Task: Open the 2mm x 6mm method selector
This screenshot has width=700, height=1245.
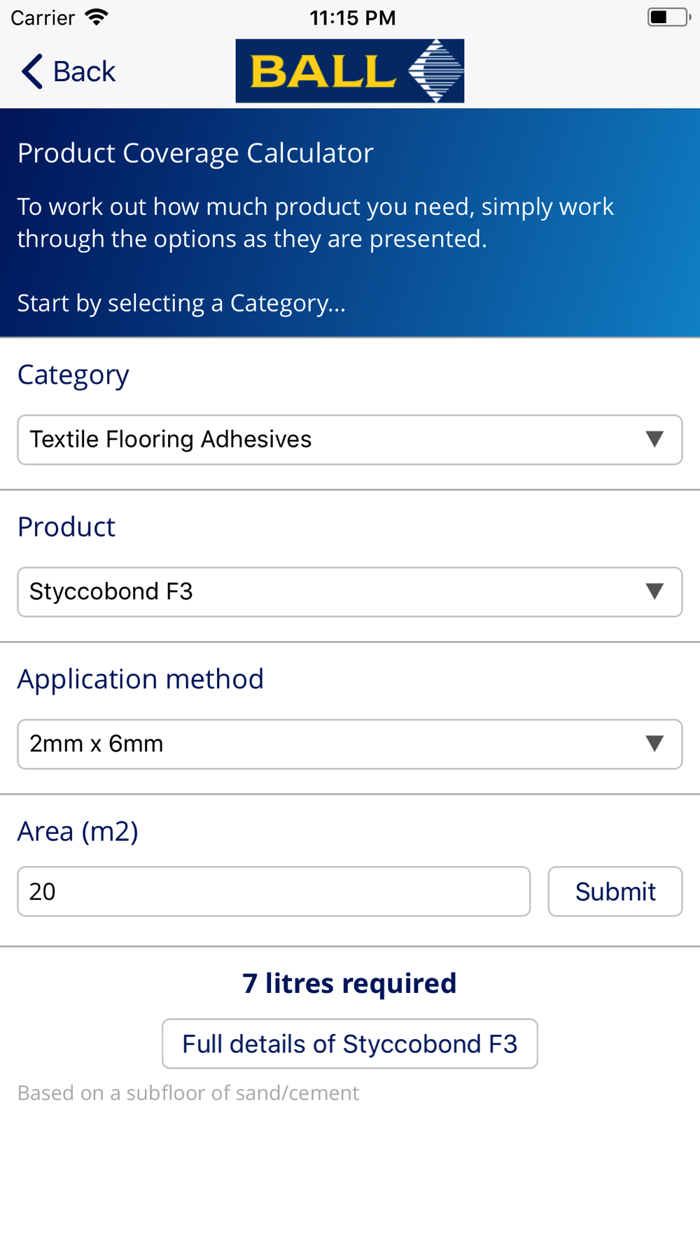Action: [336, 744]
